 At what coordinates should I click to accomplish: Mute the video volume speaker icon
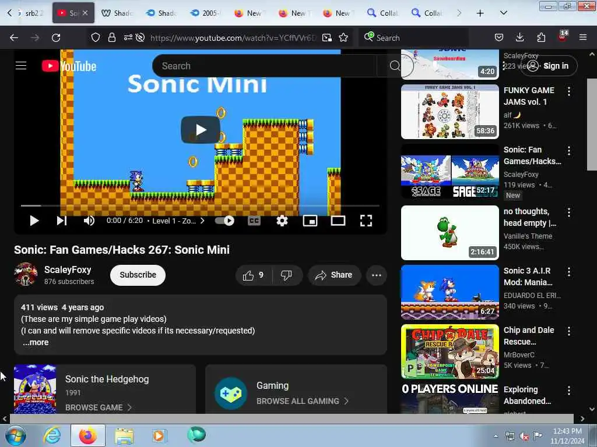point(89,221)
